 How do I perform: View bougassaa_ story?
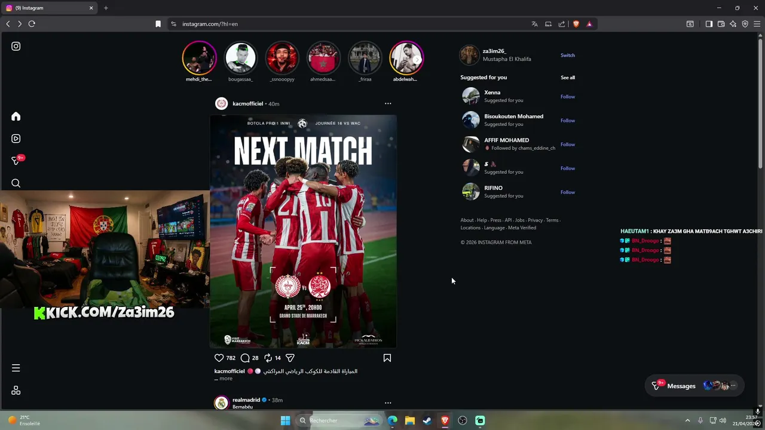click(x=240, y=58)
